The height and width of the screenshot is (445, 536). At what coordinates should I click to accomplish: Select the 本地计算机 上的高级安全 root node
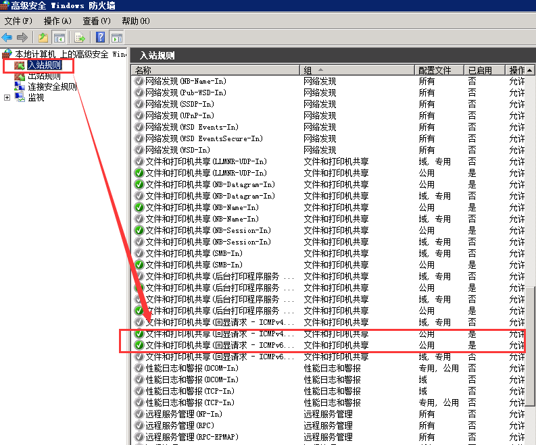tap(70, 54)
